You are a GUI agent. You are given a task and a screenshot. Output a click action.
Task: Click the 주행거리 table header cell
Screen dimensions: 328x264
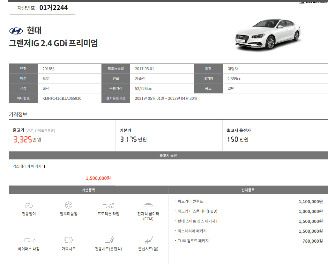(116, 88)
